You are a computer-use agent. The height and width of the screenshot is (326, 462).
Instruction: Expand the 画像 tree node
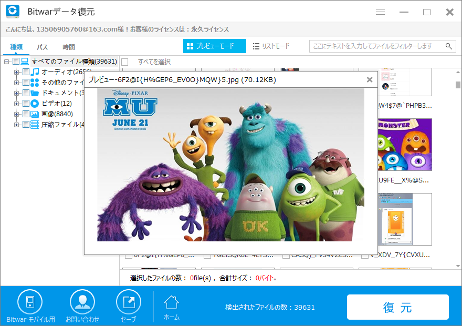pos(16,115)
